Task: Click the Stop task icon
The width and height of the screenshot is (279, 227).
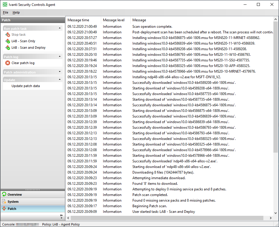Action: tap(8, 35)
